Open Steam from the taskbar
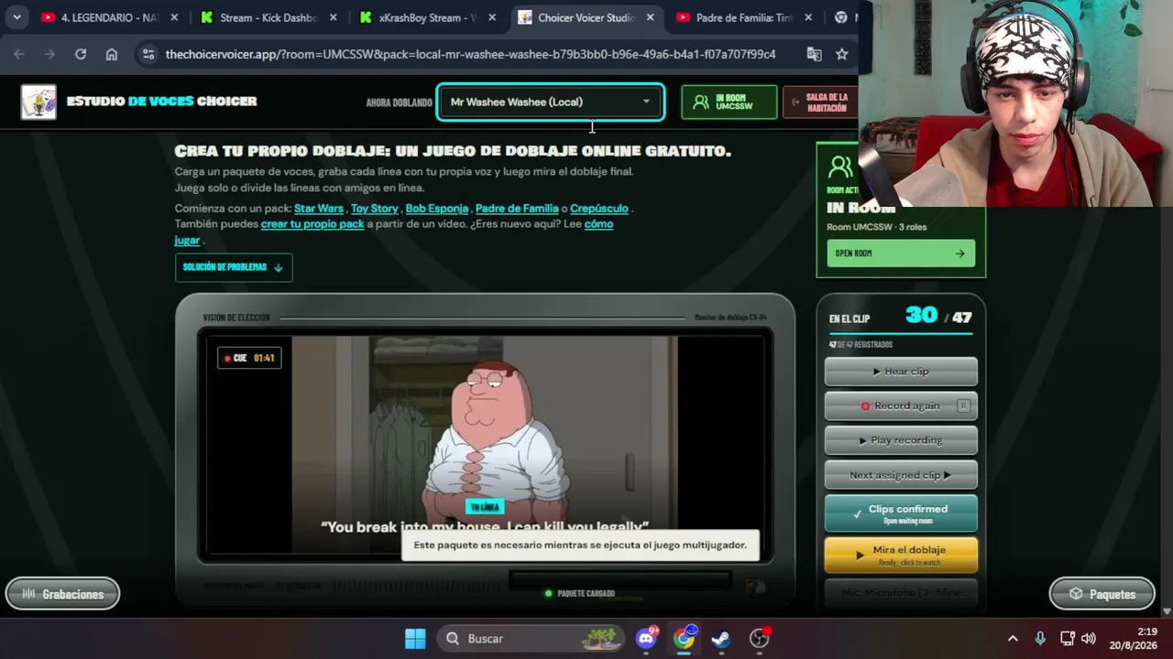1173x659 pixels. (x=721, y=638)
